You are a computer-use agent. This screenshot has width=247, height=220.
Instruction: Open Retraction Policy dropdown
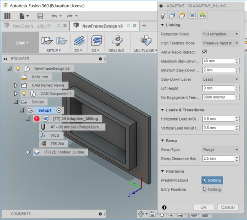220,34
